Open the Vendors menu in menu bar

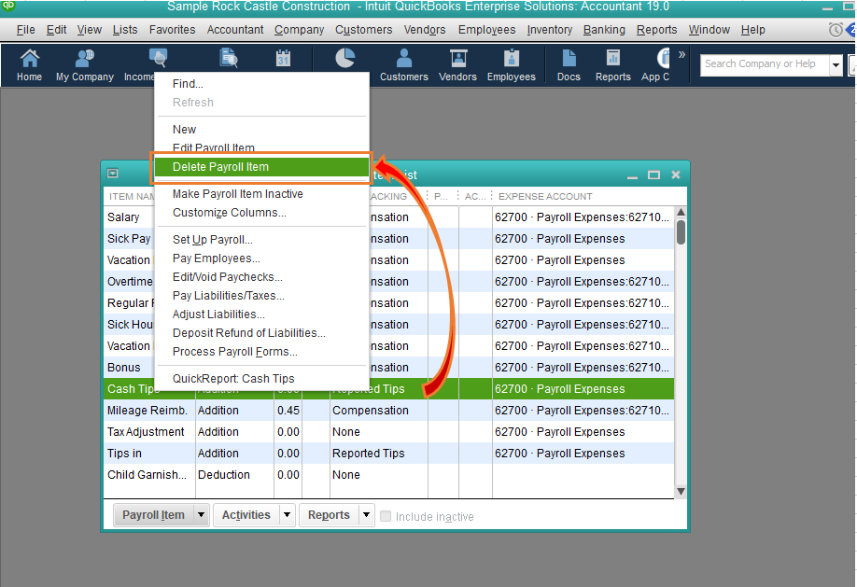coord(425,30)
